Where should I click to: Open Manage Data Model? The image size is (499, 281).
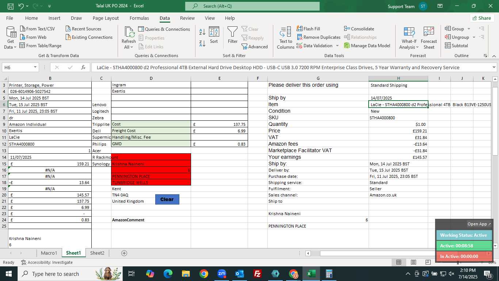click(367, 46)
